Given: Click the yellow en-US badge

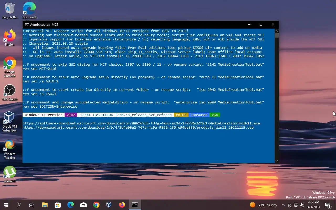Looking at the screenshot, I should click(181, 115).
